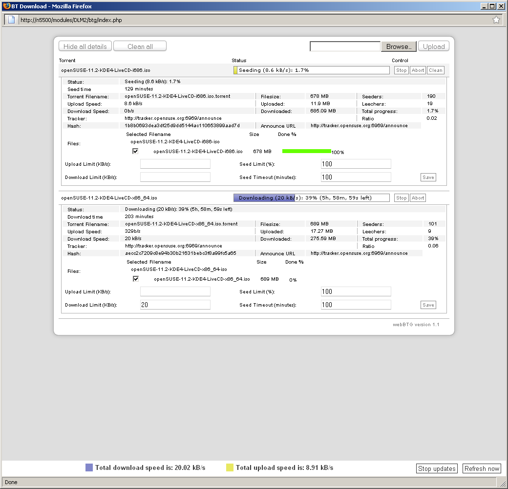508x489 pixels.
Task: Click Seed time value 129 minutes
Action: pyautogui.click(x=139, y=89)
